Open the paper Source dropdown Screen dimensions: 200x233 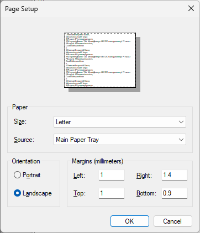[120, 140]
